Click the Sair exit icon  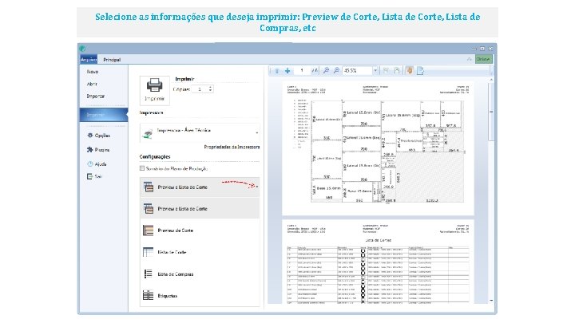point(89,176)
